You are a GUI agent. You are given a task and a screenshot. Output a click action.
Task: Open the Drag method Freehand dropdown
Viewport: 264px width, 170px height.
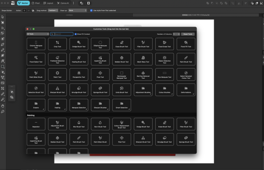[x=53, y=11]
